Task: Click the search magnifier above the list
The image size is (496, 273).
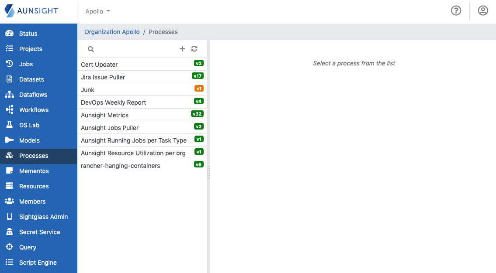Action: coord(90,49)
